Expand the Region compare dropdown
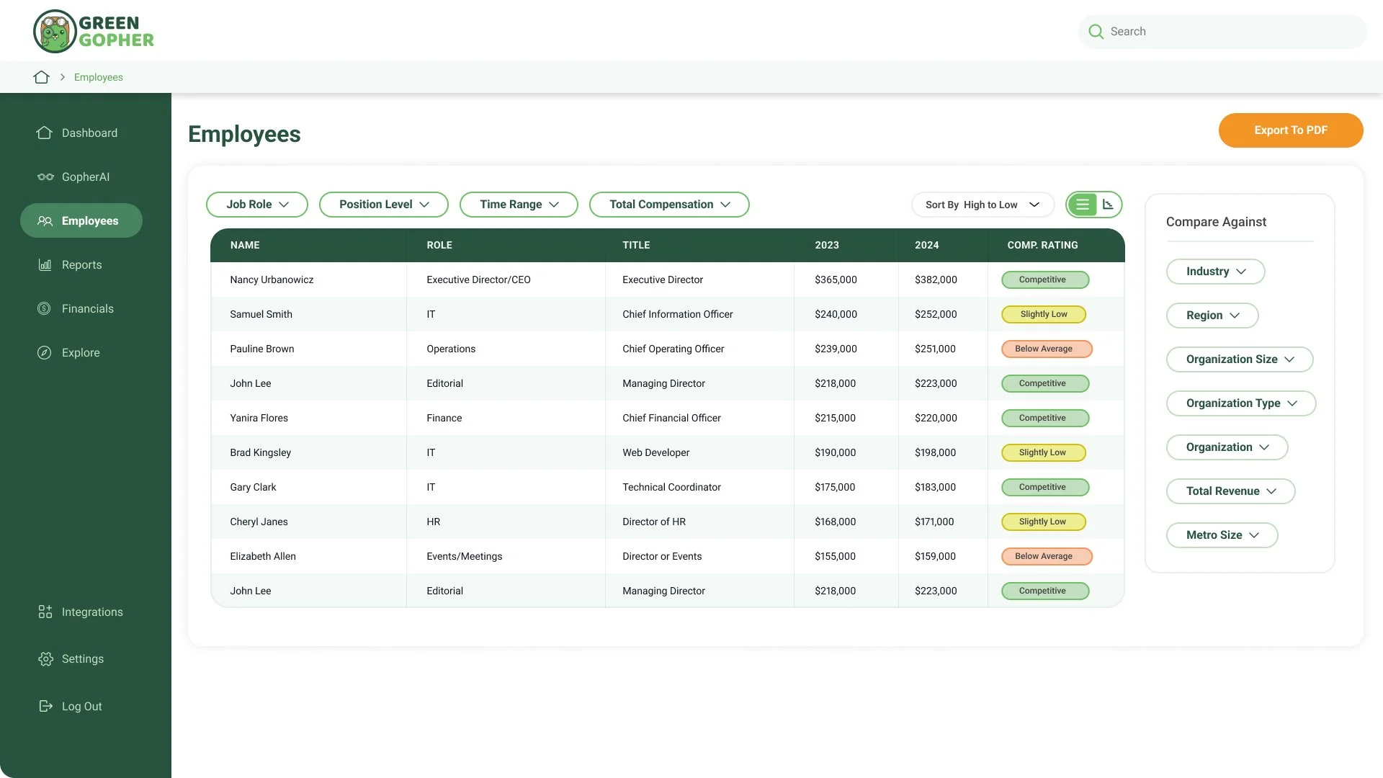The width and height of the screenshot is (1383, 778). click(x=1212, y=316)
